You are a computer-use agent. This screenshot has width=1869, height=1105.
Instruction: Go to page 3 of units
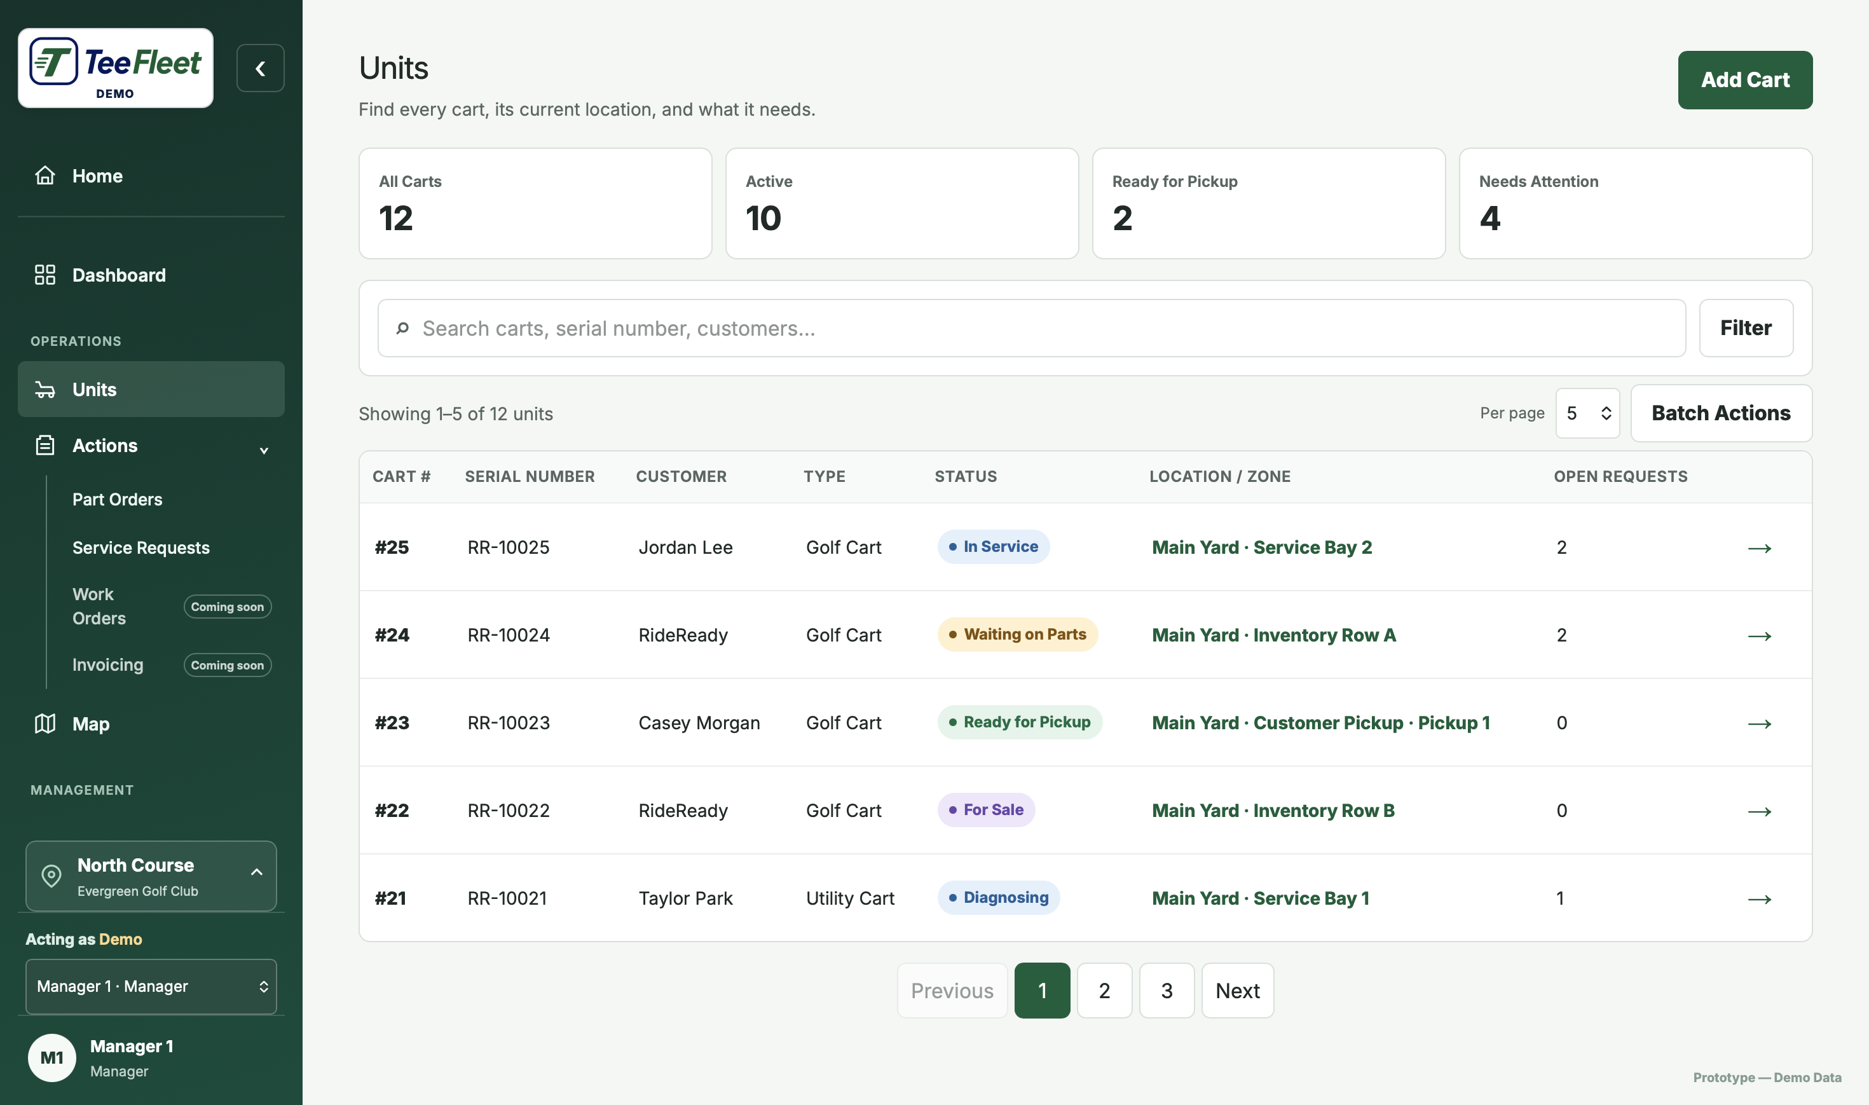coord(1167,991)
